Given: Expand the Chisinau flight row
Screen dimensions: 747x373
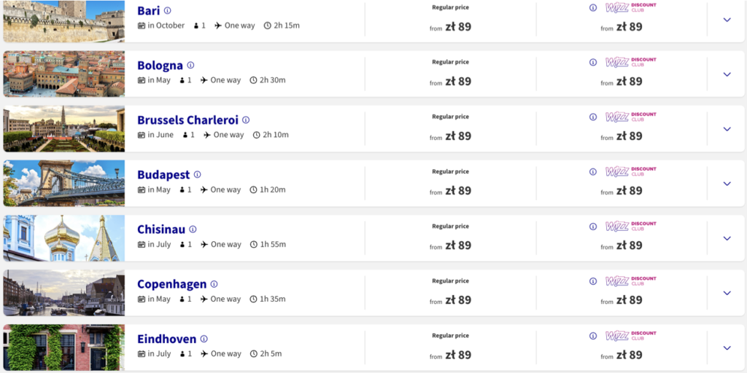Looking at the screenshot, I should point(727,238).
